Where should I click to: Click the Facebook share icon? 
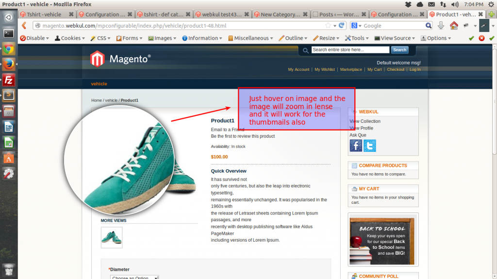(x=356, y=146)
